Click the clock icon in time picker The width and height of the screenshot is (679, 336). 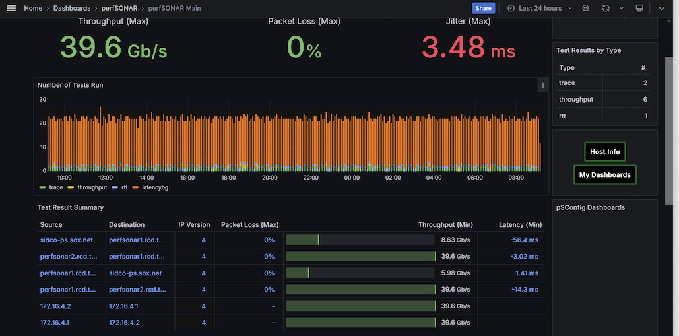[x=511, y=8]
